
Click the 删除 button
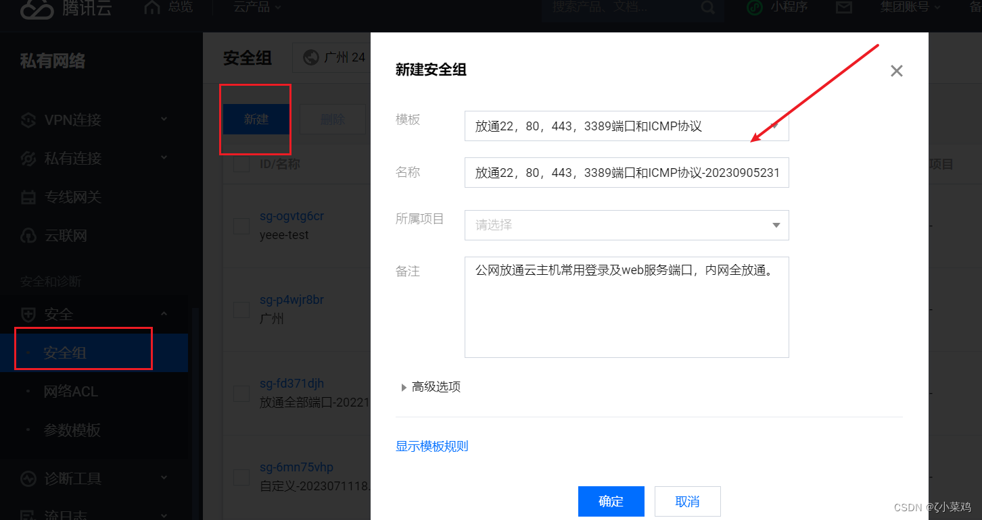(333, 119)
